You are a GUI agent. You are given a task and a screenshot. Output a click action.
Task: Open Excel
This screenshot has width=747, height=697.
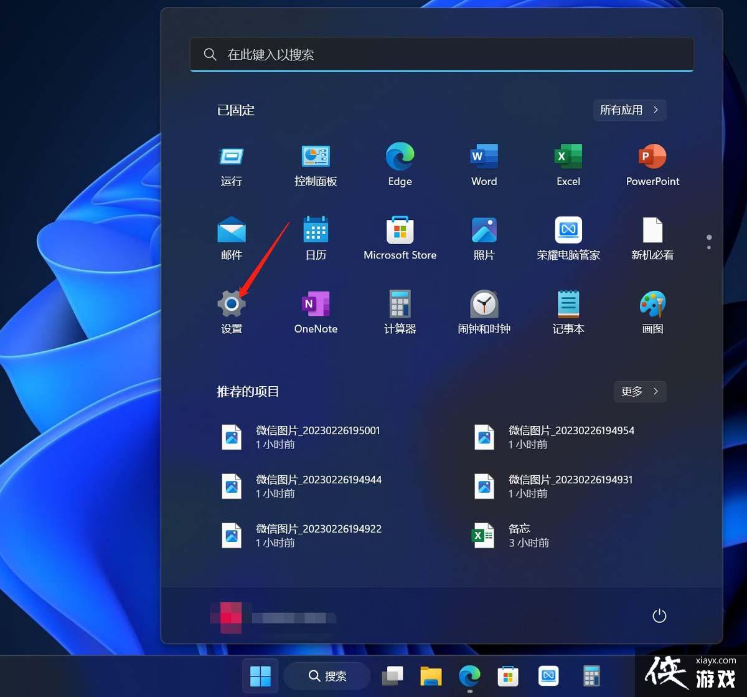(x=567, y=165)
